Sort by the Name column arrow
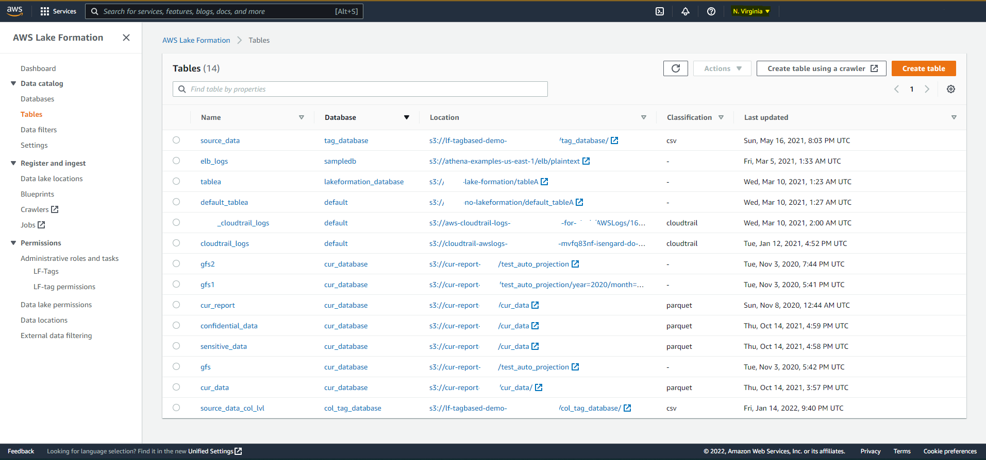 (302, 117)
